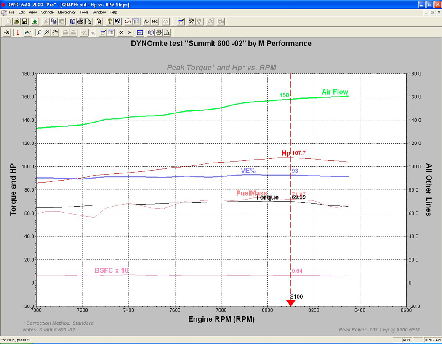Image resolution: width=442 pixels, height=344 pixels.
Task: Select the zoom in magnifier tool
Action: (39, 33)
